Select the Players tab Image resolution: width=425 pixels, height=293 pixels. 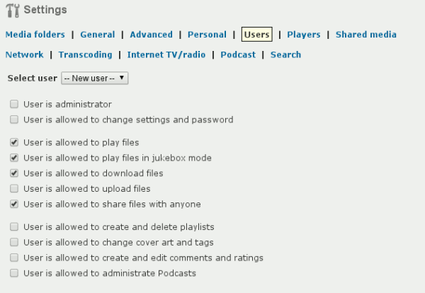point(303,35)
